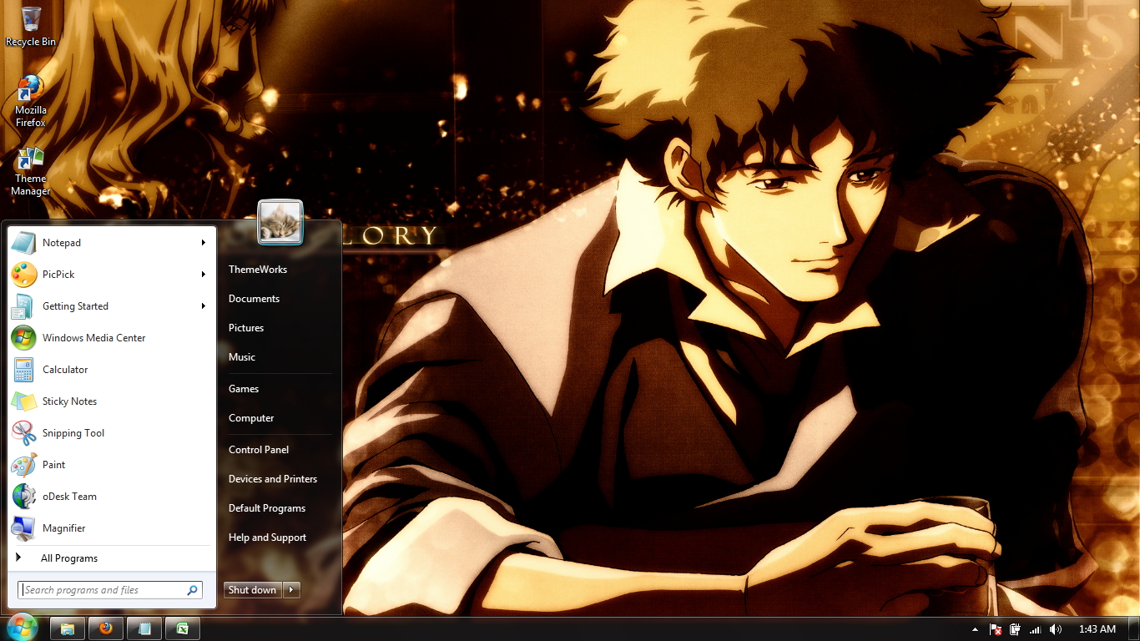The image size is (1140, 641).
Task: Open Music from Start menu
Action: (242, 357)
